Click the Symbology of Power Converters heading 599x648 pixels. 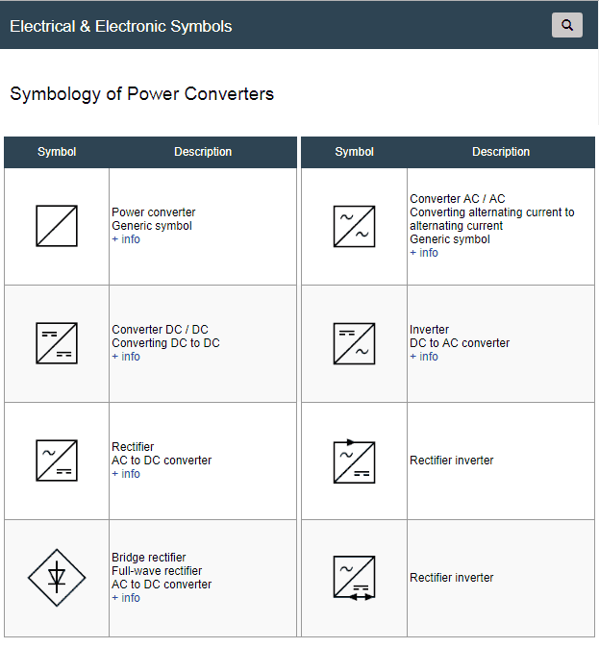[x=141, y=94]
